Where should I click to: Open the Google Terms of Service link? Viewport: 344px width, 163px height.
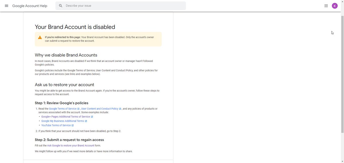[x=63, y=109]
